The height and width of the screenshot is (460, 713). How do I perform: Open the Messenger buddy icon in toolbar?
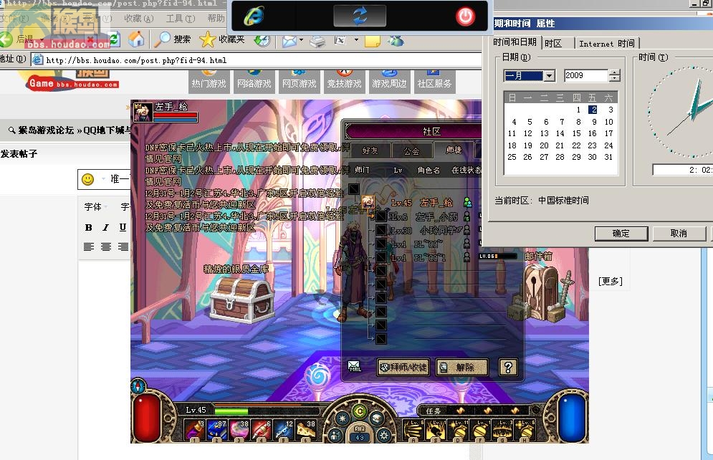(x=396, y=41)
